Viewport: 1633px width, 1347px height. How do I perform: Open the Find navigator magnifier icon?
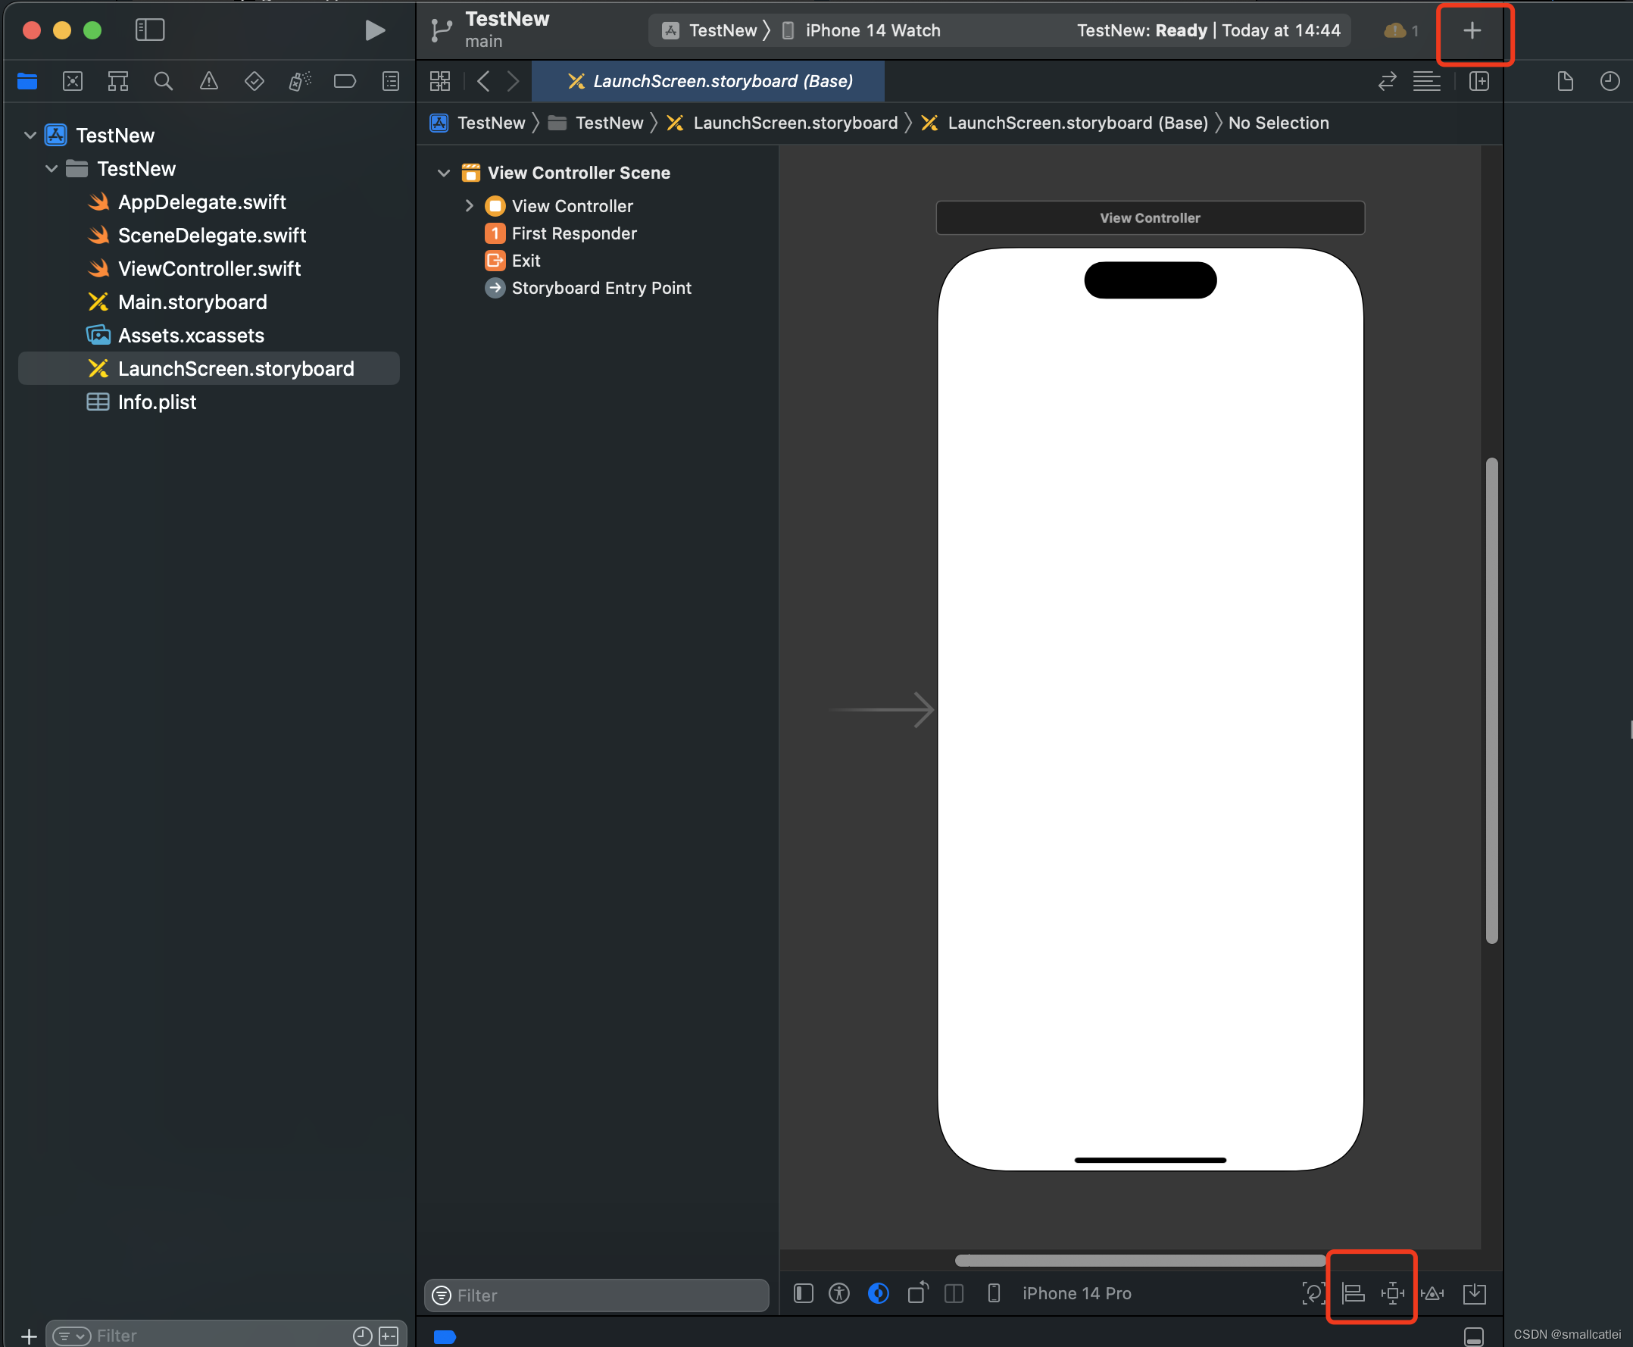click(x=163, y=82)
